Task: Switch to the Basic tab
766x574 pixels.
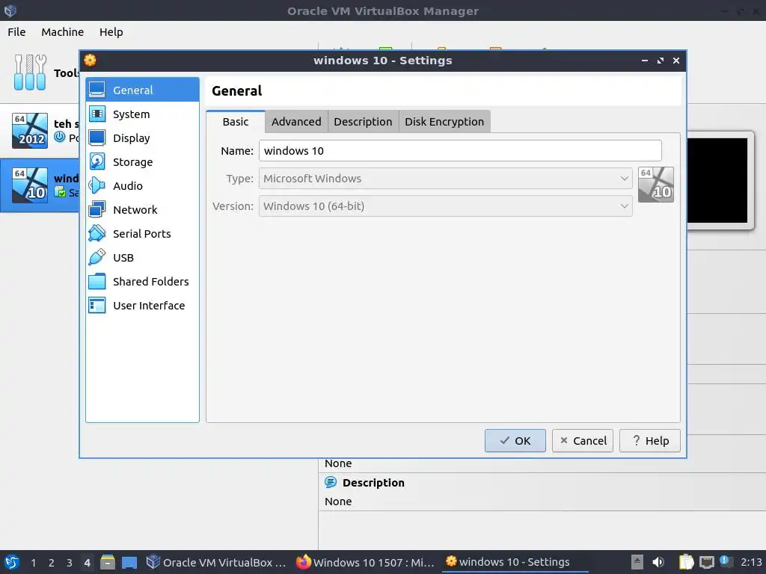Action: pos(236,122)
